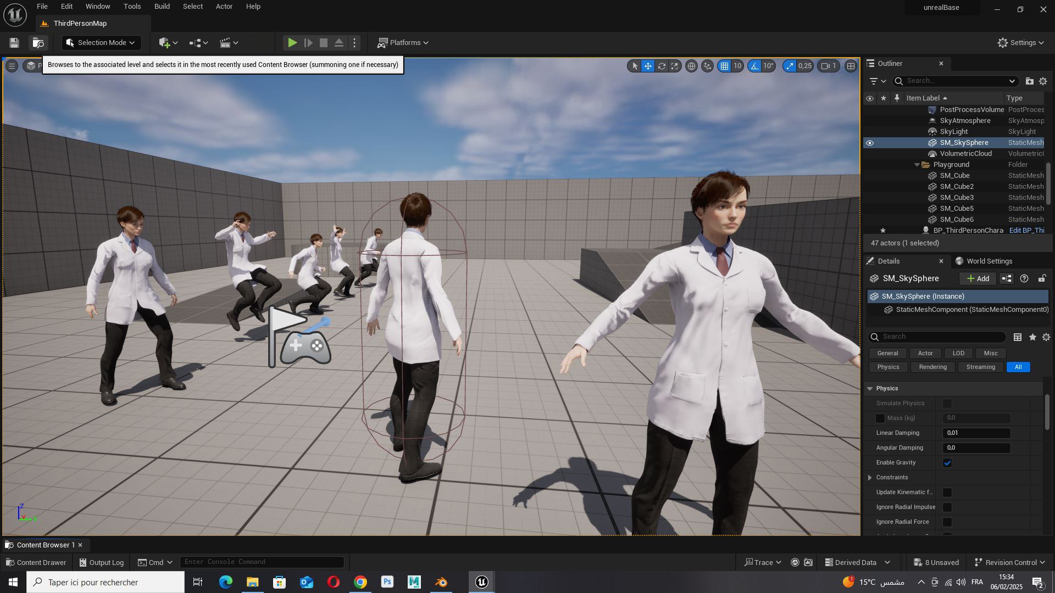This screenshot has height=593, width=1055.
Task: Open the Actor menu
Action: coord(224,7)
